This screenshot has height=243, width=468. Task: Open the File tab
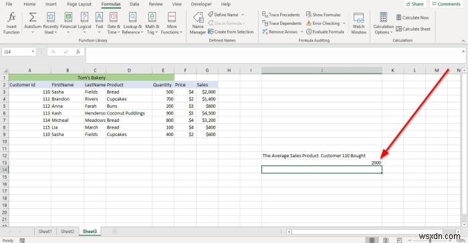click(9, 4)
